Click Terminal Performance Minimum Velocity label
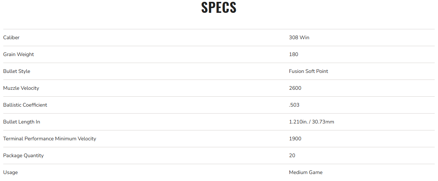This screenshot has height=181, width=438. 50,138
